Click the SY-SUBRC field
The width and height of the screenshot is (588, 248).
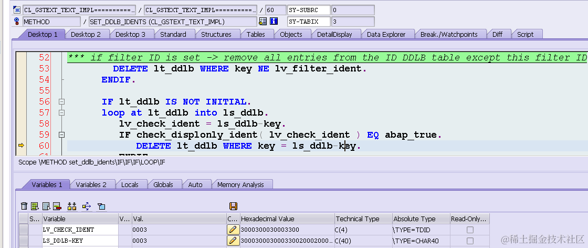click(x=309, y=10)
